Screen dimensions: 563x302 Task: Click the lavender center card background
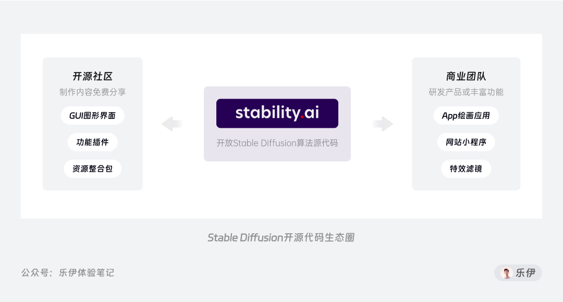coord(277,155)
